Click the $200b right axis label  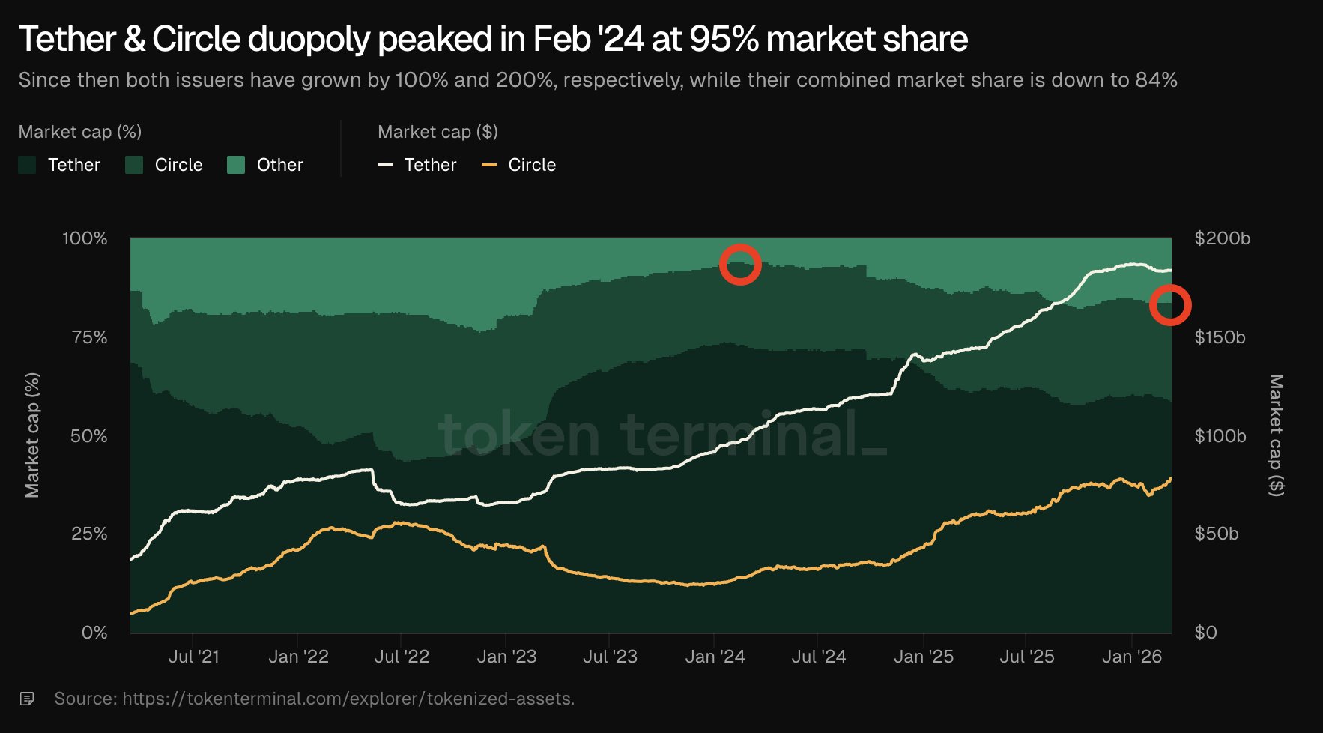point(1222,238)
